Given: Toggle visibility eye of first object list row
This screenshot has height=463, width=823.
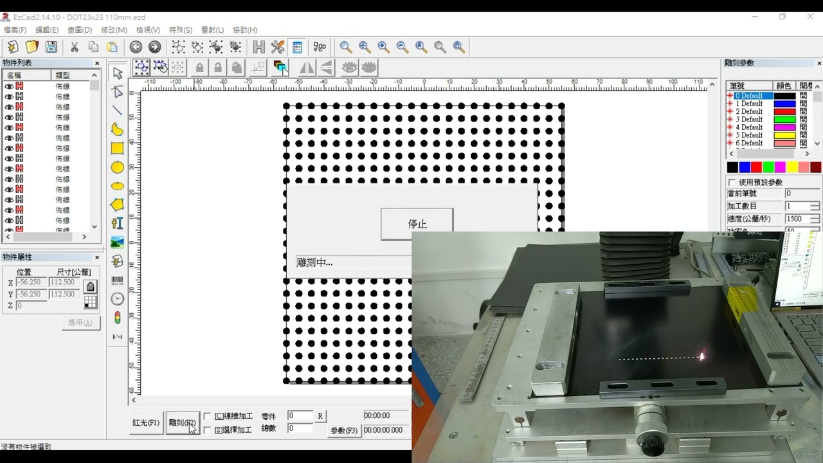Looking at the screenshot, I should (x=9, y=86).
